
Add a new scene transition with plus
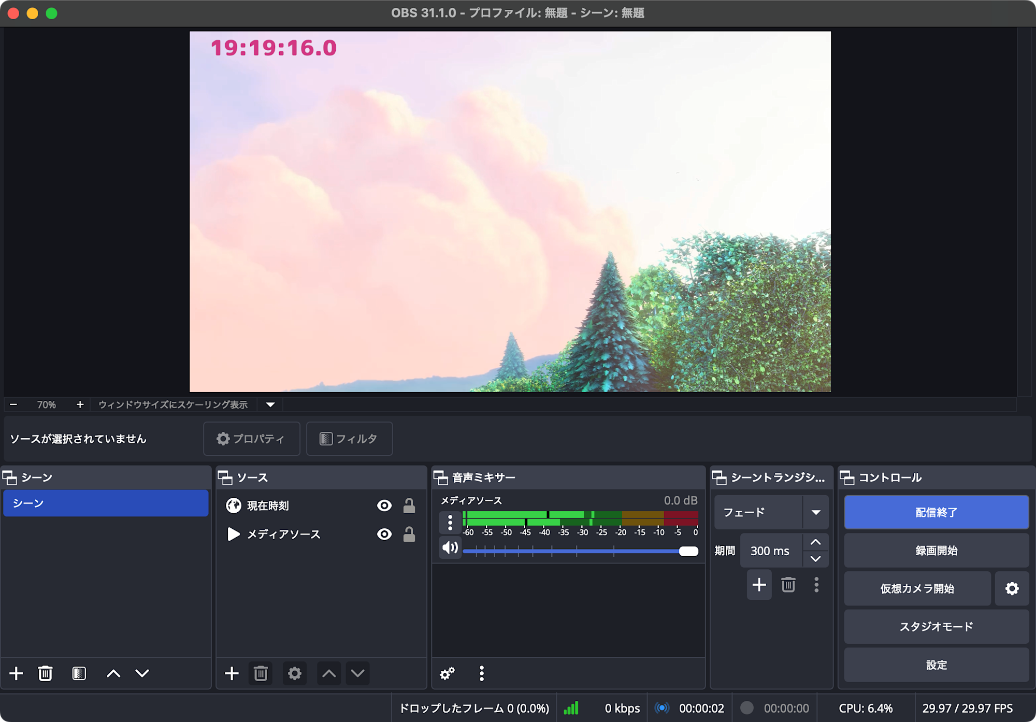(759, 585)
